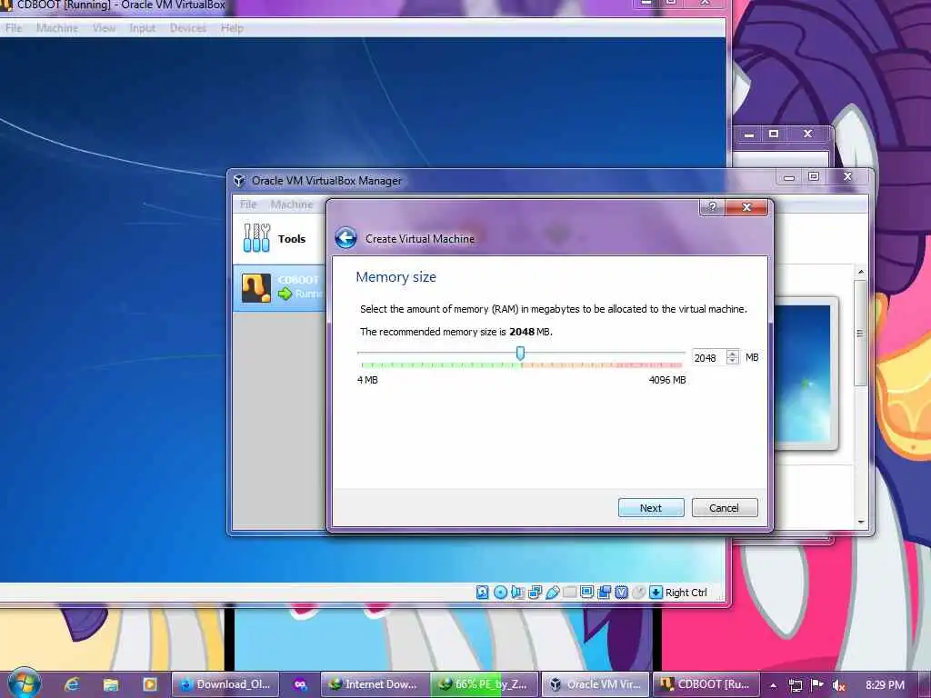931x698 pixels.
Task: Click the network tray icon
Action: click(x=795, y=685)
